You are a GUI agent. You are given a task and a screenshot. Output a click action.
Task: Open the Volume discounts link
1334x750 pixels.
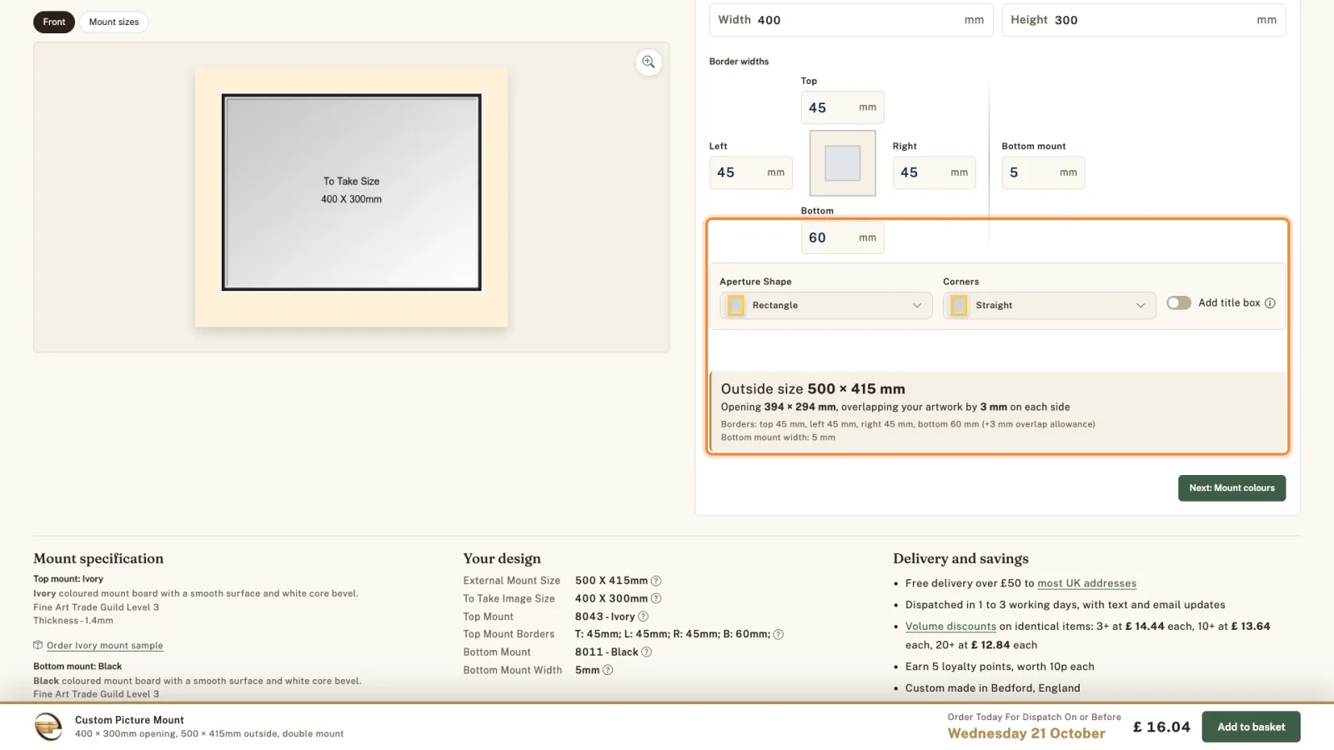[950, 627]
